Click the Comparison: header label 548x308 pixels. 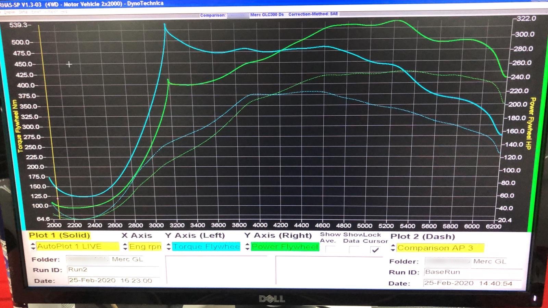coord(213,15)
